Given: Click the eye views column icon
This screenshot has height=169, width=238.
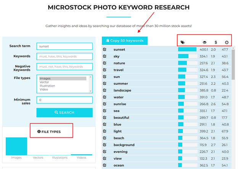Looking at the screenshot, I should pos(204,43).
